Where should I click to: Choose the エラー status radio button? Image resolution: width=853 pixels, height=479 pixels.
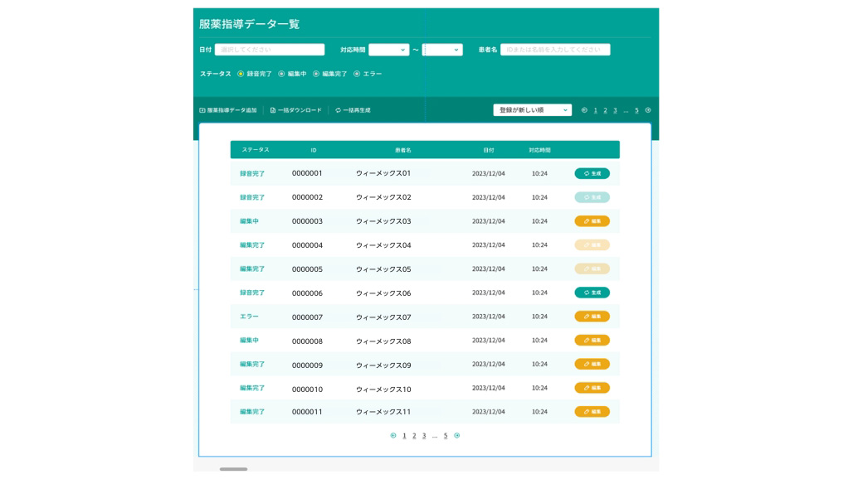(357, 74)
